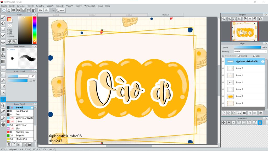Zoom in using Navigator magnifier plus
Image resolution: width=268 pixels, height=151 pixels.
click(229, 19)
